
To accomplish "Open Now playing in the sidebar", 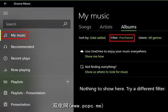I will 37,70.
